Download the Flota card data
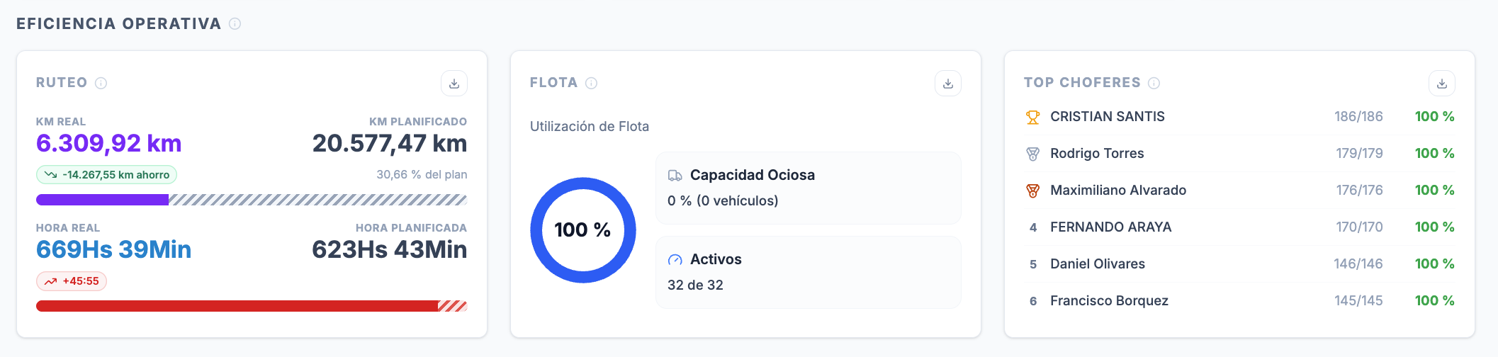1498x357 pixels. coord(948,84)
